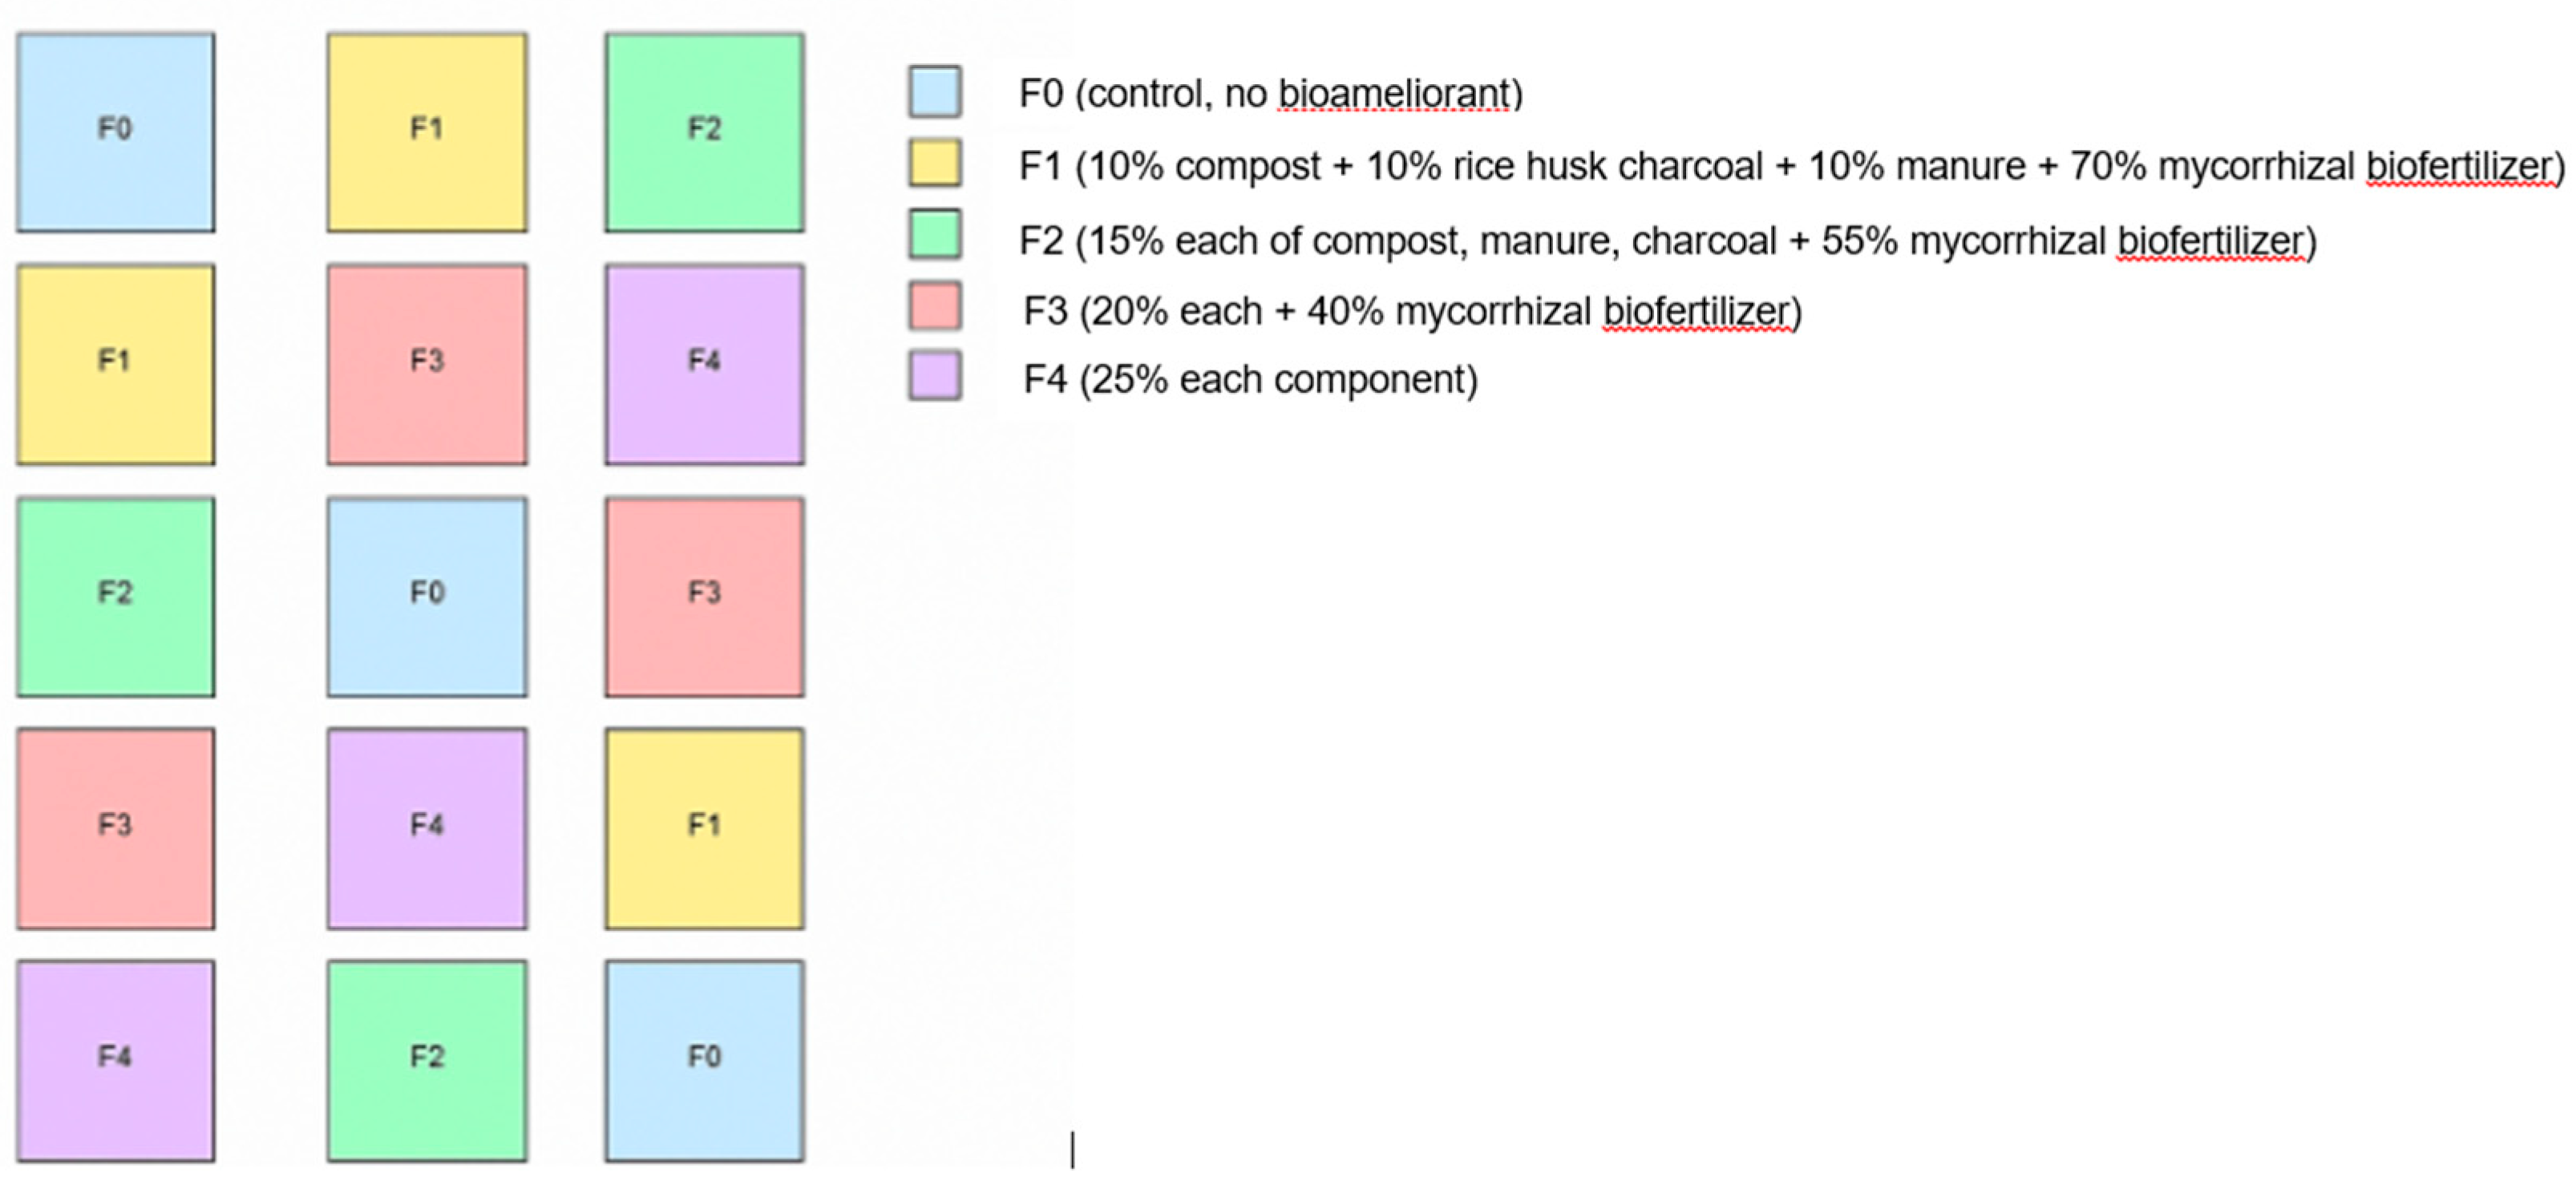Click the blue F0 legend color swatch
Viewport: 2576px width, 1177px height.
(x=935, y=92)
